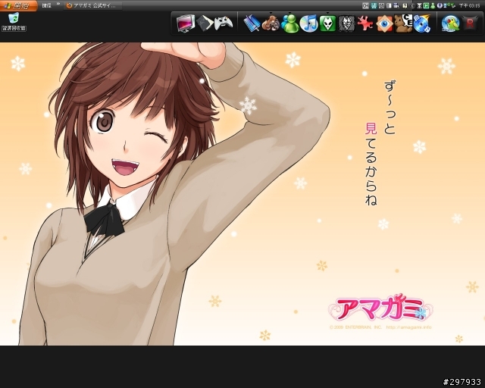485x388 pixels.
Task: Launch iTunes from the dock
Action: [x=308, y=23]
